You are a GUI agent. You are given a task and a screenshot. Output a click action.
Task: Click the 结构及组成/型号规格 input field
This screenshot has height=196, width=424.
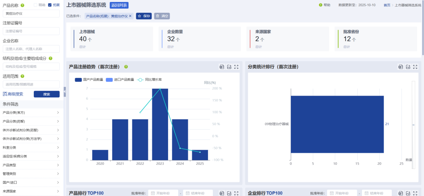[x=31, y=67]
